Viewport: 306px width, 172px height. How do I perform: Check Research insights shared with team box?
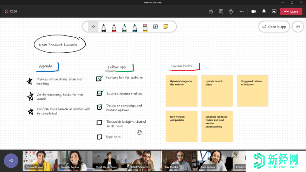pos(99,122)
